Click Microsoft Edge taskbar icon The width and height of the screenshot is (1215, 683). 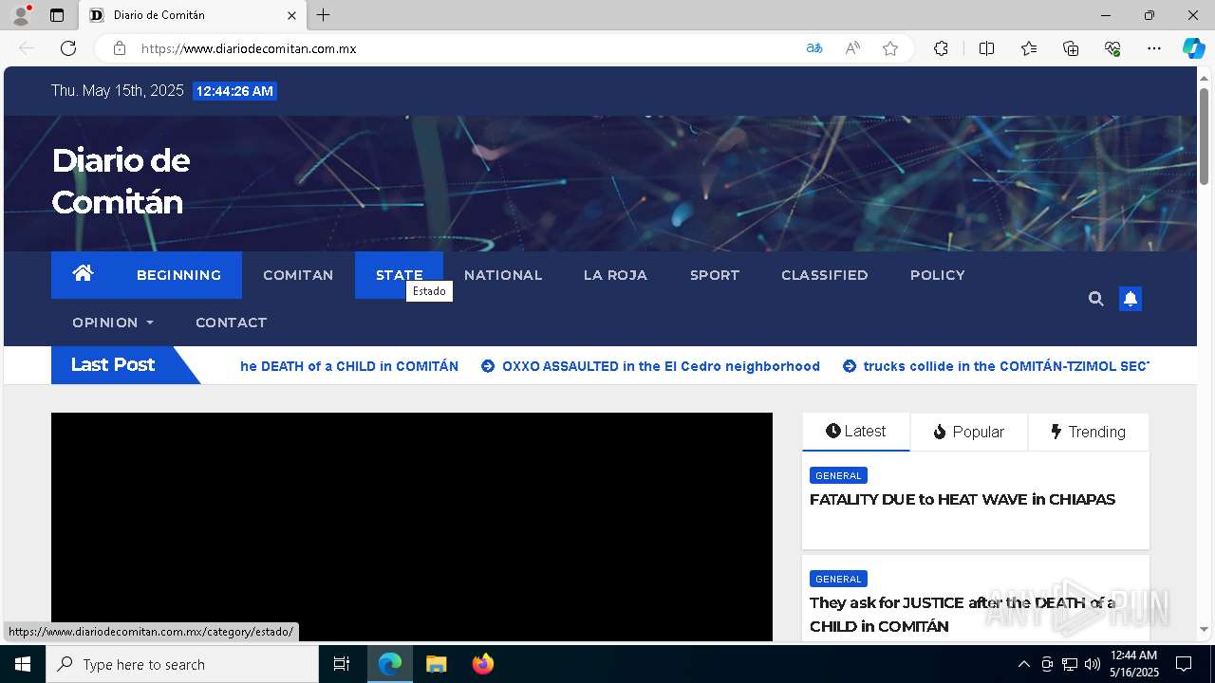click(390, 664)
